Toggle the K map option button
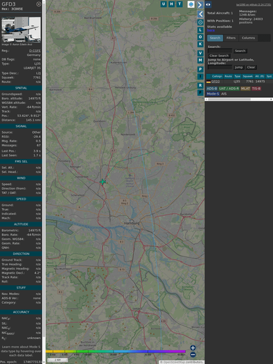This screenshot has height=364, width=273. [200, 44]
